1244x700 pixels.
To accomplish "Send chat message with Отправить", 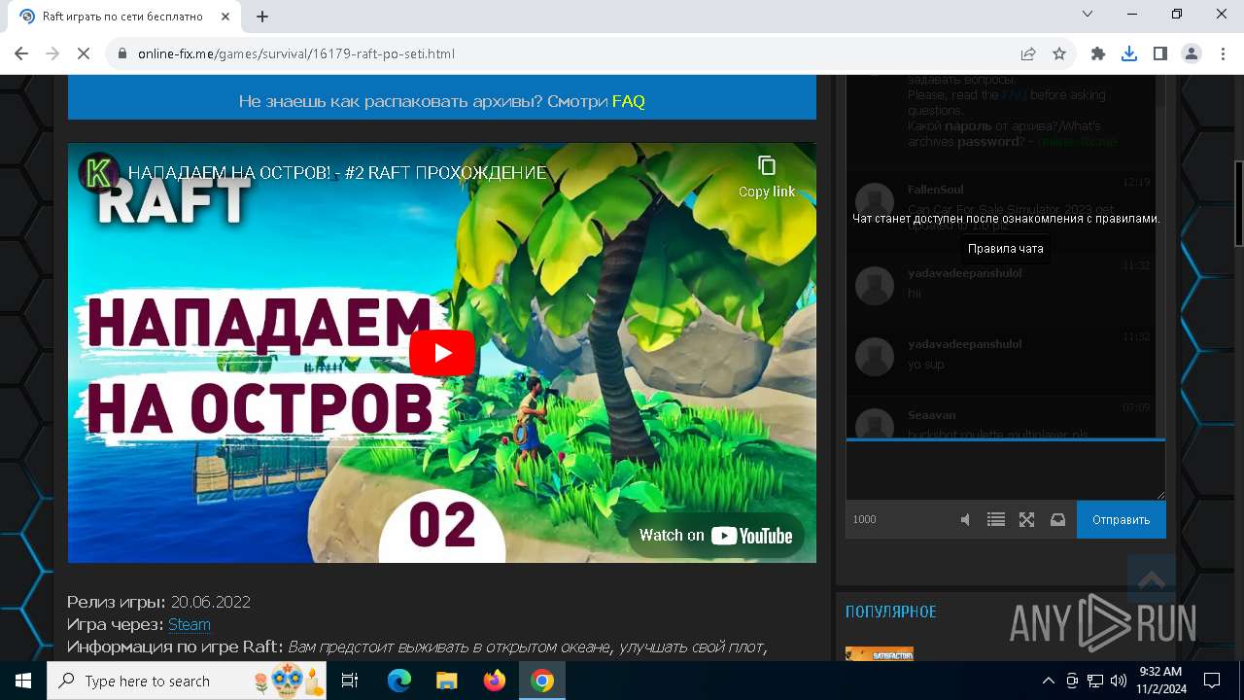I will (1122, 520).
